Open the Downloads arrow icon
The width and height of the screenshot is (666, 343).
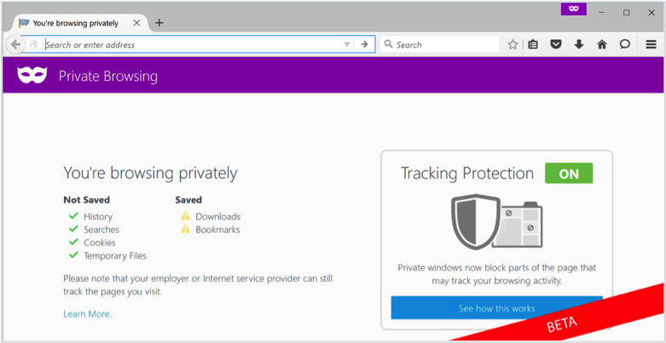click(579, 44)
